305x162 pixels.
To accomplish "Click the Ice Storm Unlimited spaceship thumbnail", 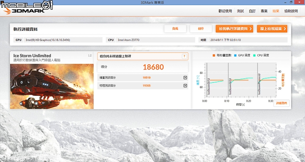I will pyautogui.click(x=52, y=86).
